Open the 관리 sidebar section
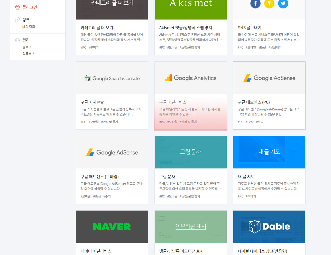 26,40
